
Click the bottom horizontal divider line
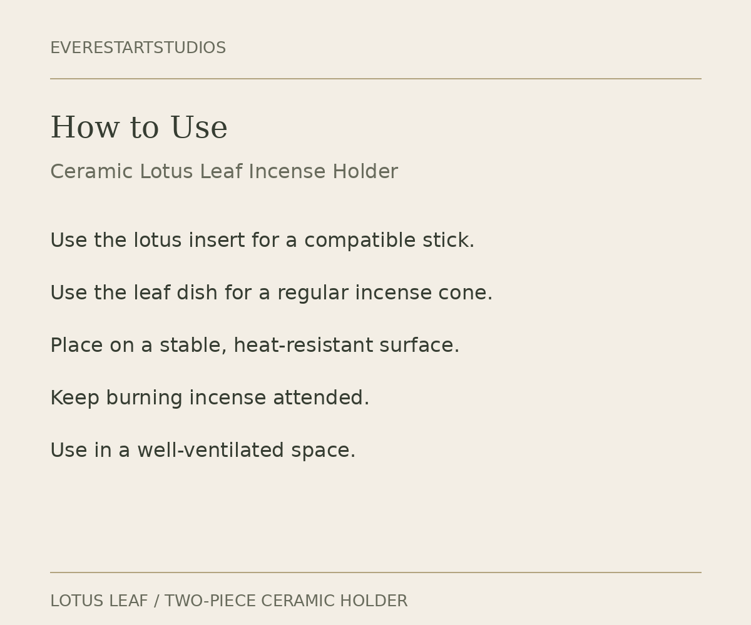(x=375, y=572)
